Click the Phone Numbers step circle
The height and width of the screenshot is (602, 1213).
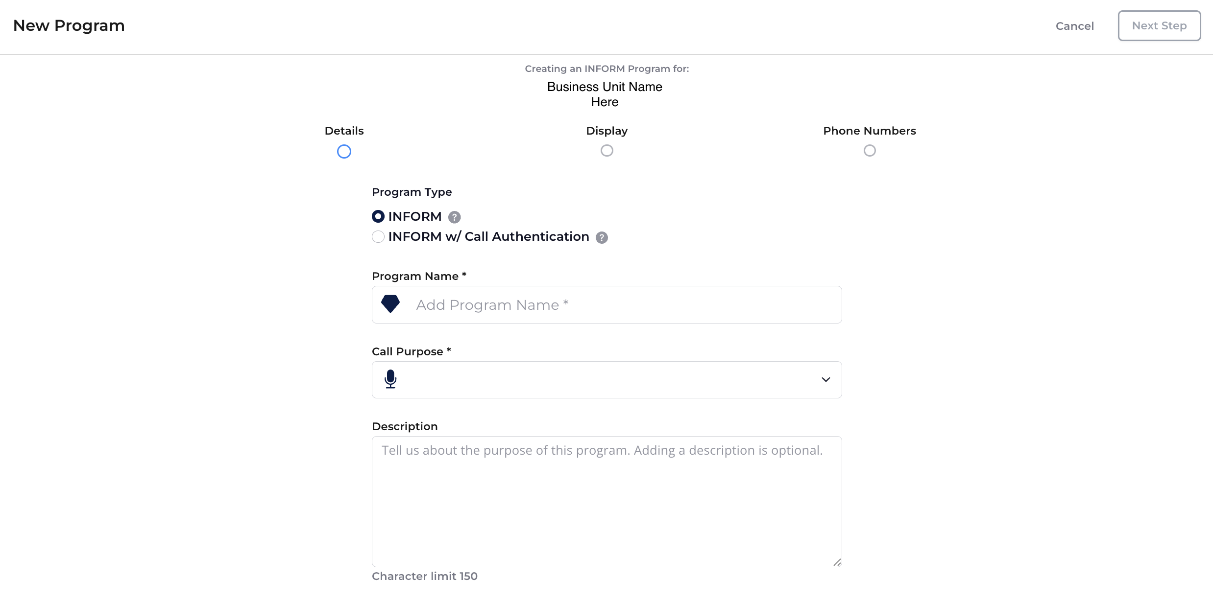870,151
